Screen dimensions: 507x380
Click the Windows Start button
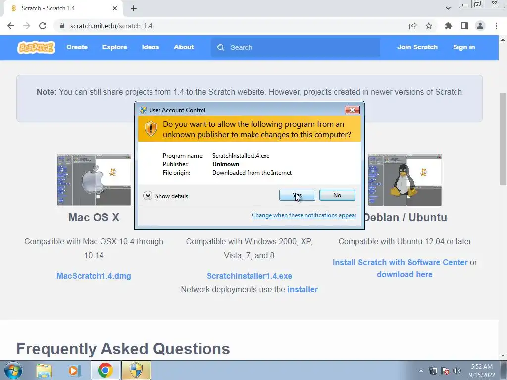click(13, 370)
